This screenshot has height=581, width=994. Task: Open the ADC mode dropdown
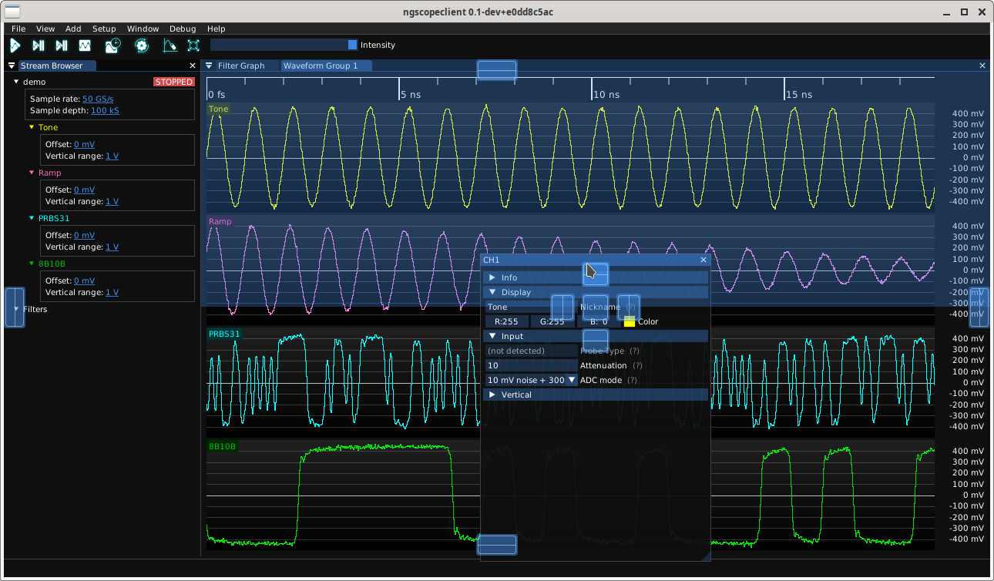coord(532,381)
